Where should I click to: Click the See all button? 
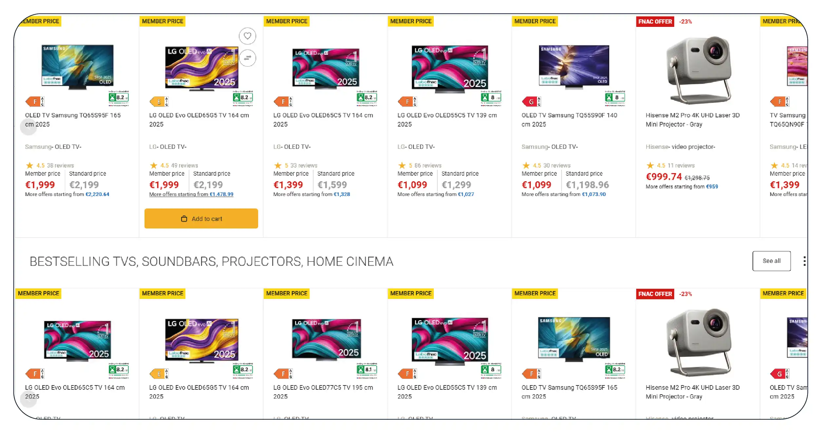[771, 261]
